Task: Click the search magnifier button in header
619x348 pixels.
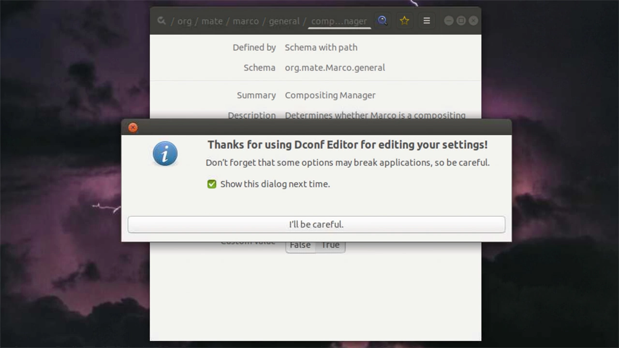Action: [x=383, y=21]
